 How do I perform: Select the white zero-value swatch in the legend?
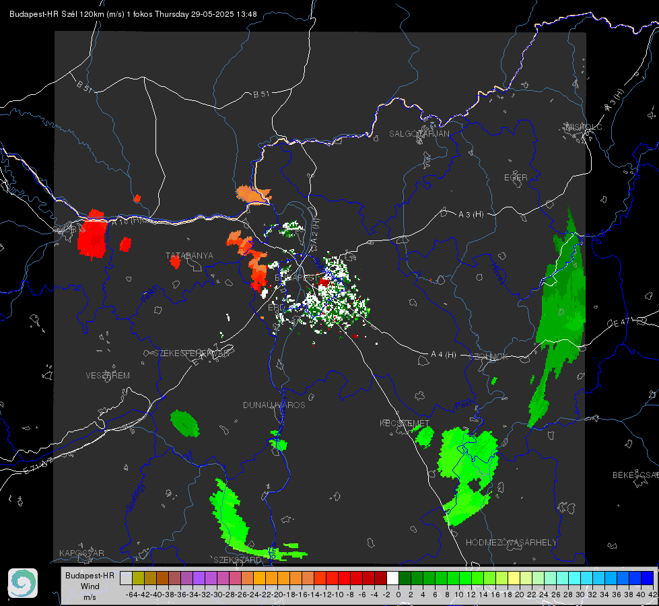click(392, 578)
